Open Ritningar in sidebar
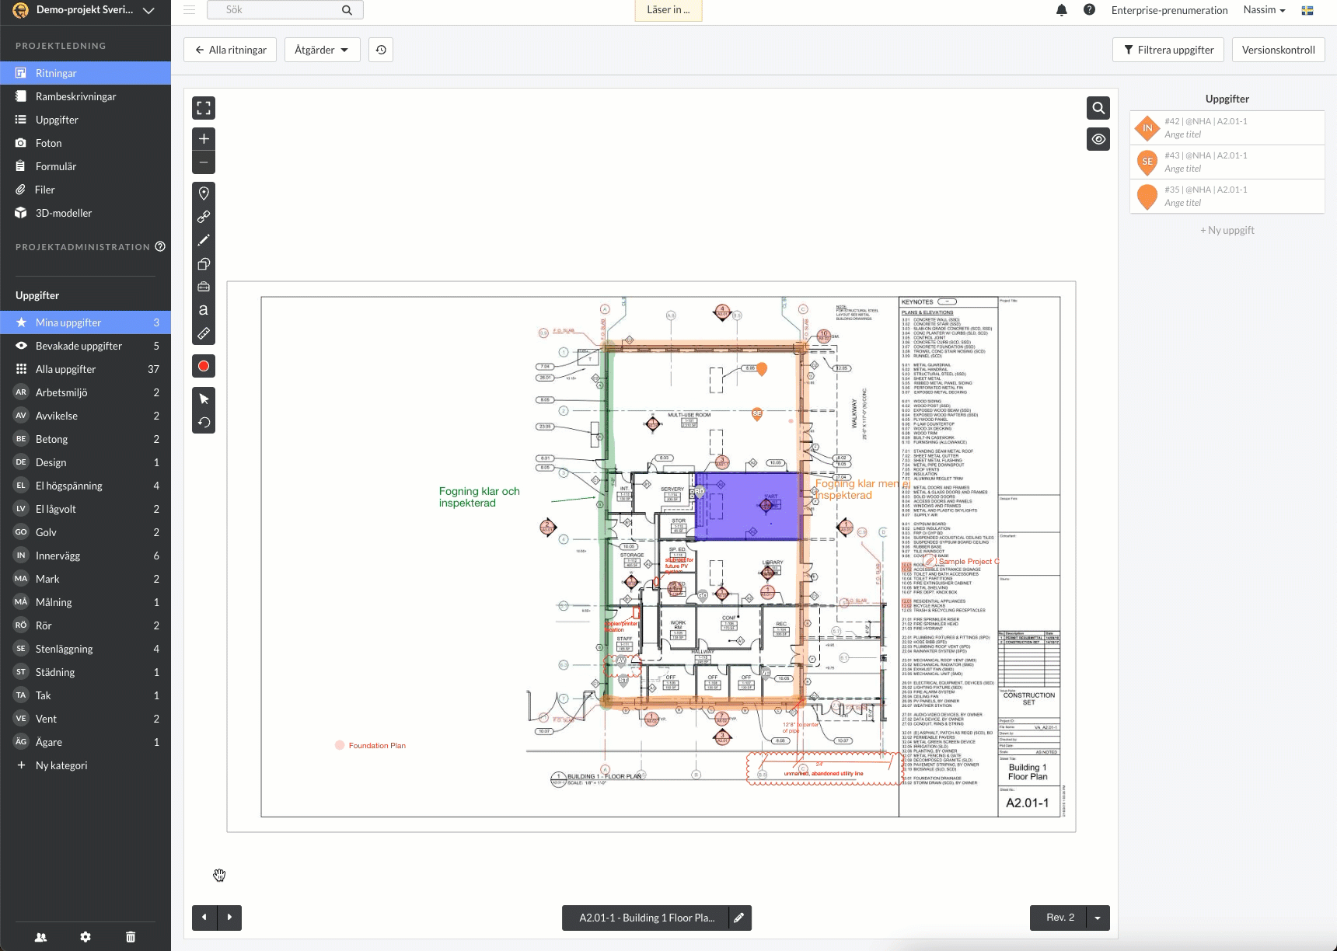Image resolution: width=1337 pixels, height=951 pixels. [x=86, y=73]
